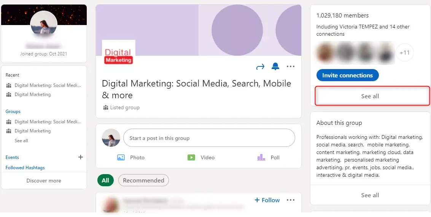Image resolution: width=431 pixels, height=217 pixels.
Task: Click the 'Recent' heading in sidebar
Action: click(x=13, y=75)
